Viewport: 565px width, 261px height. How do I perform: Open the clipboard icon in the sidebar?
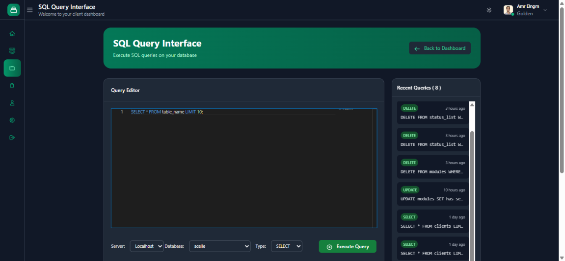pos(12,85)
